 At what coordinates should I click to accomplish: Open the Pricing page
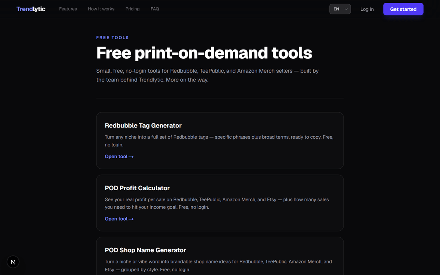[132, 9]
